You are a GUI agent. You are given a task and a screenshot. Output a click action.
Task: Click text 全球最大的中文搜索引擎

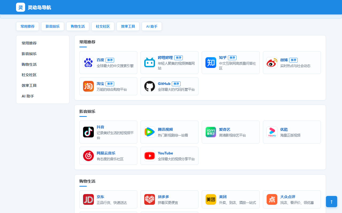115,66
